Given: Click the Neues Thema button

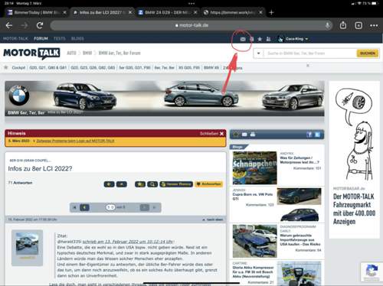Looking at the screenshot, I should (176, 184).
